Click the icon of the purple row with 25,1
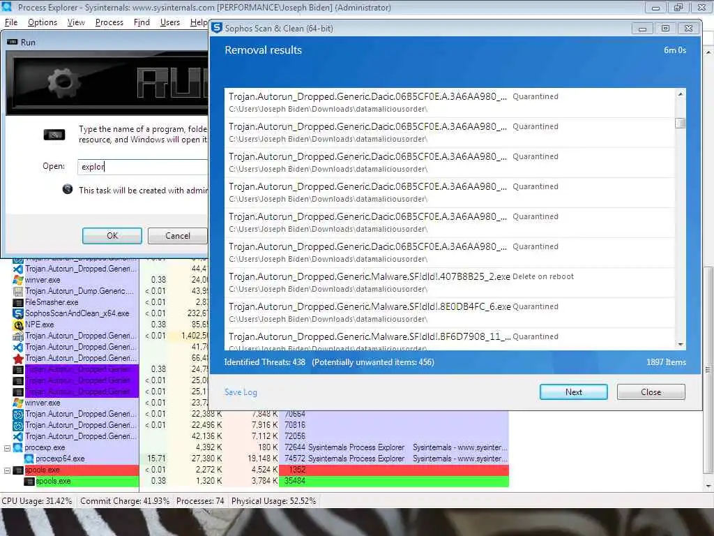The image size is (714, 536). [17, 392]
